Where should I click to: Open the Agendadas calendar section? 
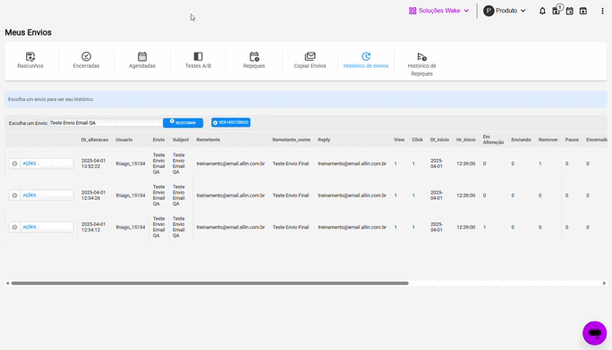coord(142,61)
